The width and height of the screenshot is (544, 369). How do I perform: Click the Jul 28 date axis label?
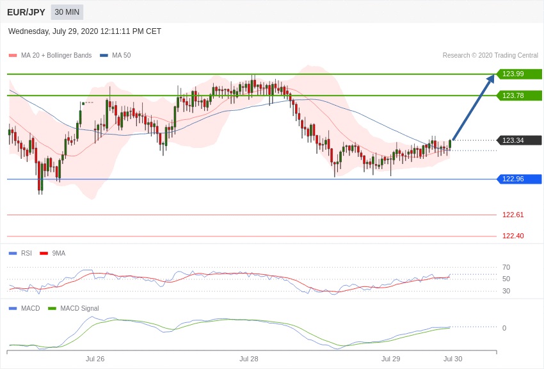click(x=249, y=359)
